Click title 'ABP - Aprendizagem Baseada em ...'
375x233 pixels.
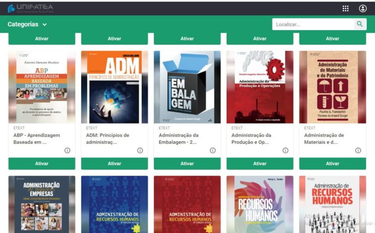37,139
